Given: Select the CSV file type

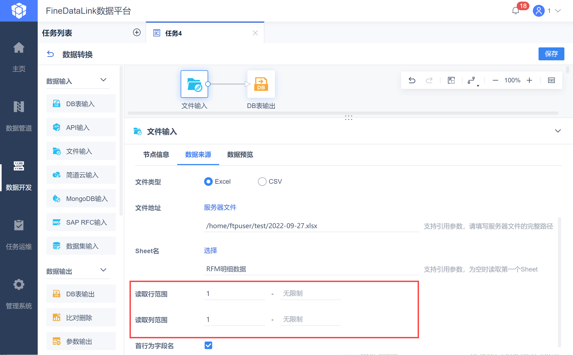Looking at the screenshot, I should tap(262, 182).
